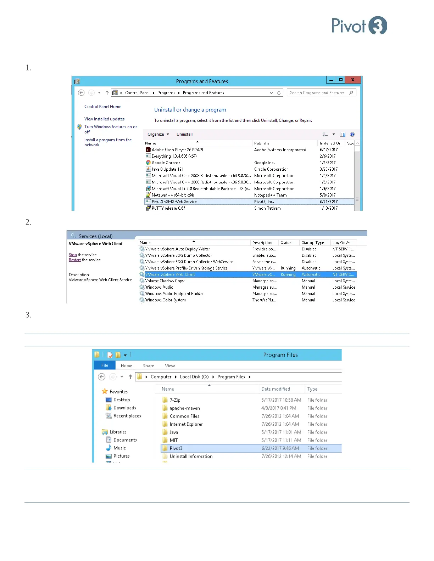Click gear icon of Volume Shadow Copy service
Image resolution: width=434 pixels, height=561 pixels.
click(142, 281)
